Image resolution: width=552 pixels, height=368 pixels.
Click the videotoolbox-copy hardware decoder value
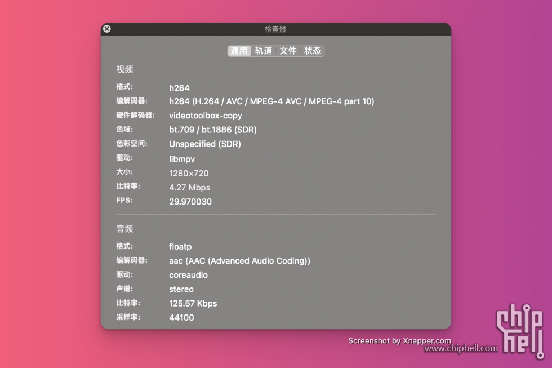[205, 116]
